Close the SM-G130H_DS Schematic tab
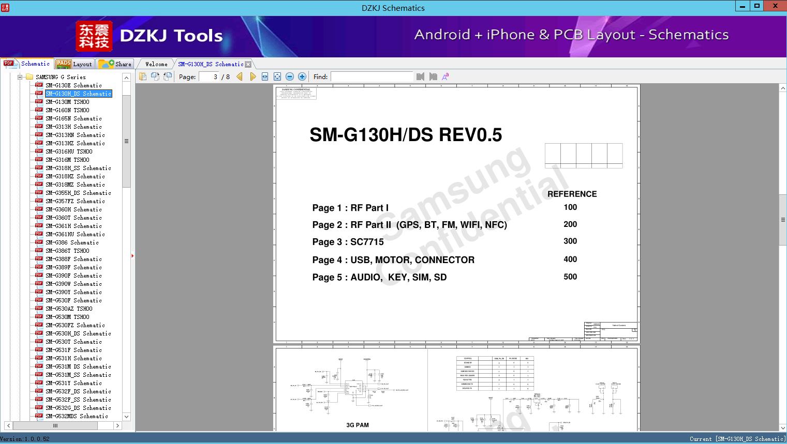Viewport: 787px width, 444px height. click(248, 64)
